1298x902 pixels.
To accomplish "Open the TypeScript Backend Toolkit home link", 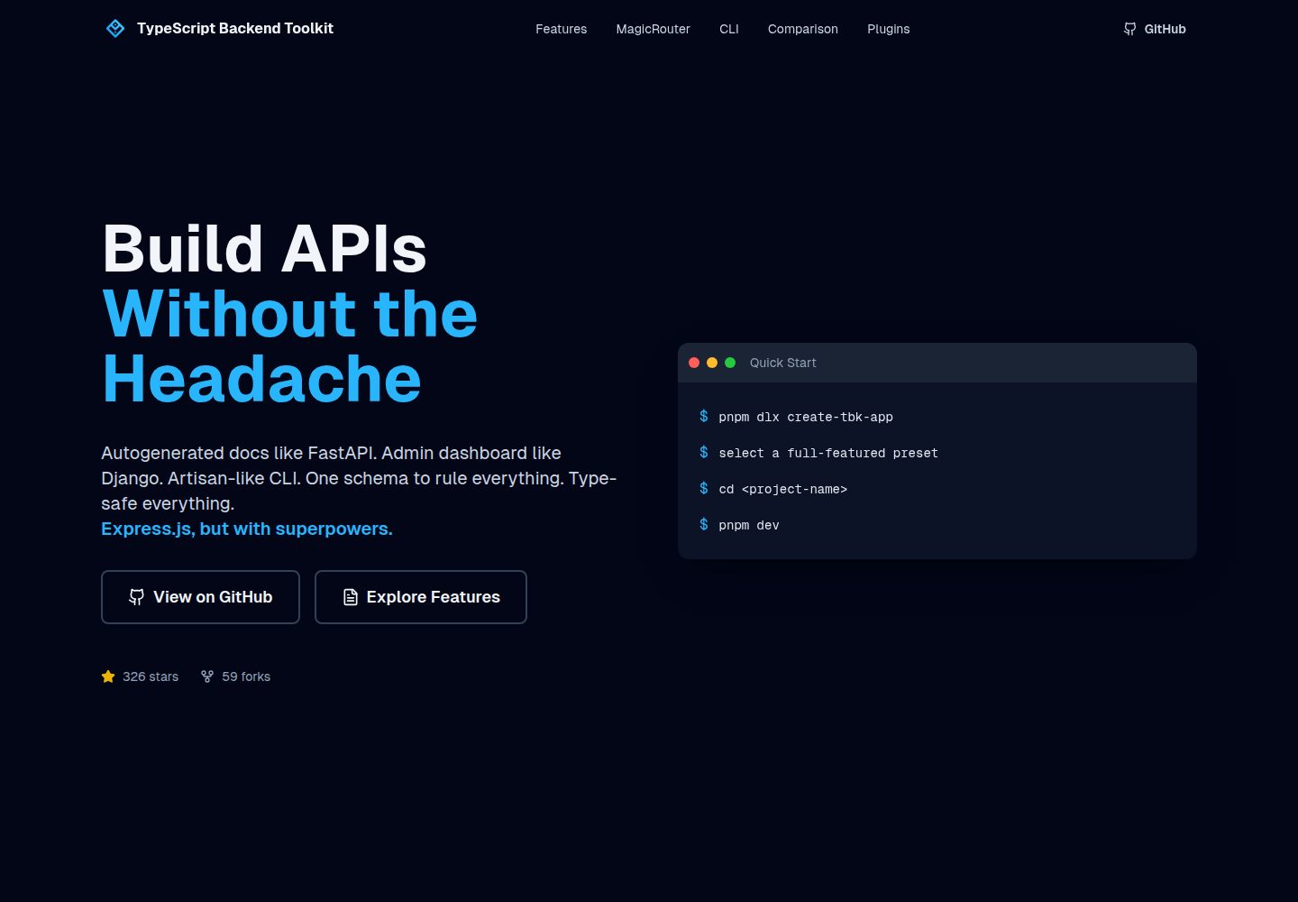I will 219,29.
